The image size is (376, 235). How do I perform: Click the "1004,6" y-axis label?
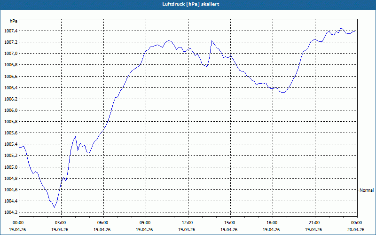[x=11, y=190]
